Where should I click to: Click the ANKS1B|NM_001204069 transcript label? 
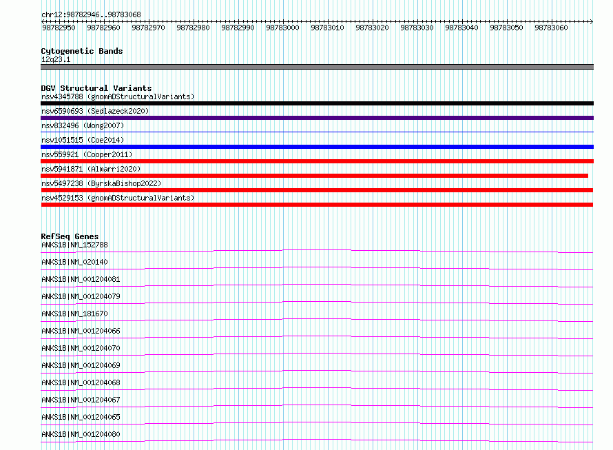tap(81, 365)
